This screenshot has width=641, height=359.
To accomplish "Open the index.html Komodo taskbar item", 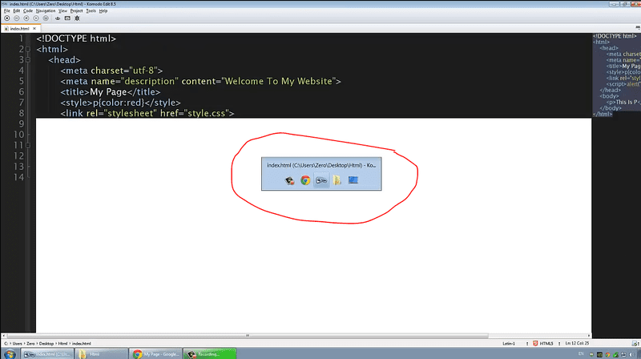I will coord(47,354).
